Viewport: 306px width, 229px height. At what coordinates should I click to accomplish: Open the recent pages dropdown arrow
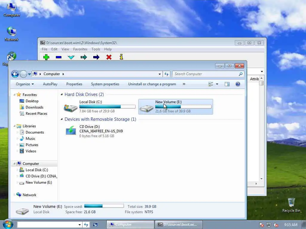(29, 74)
